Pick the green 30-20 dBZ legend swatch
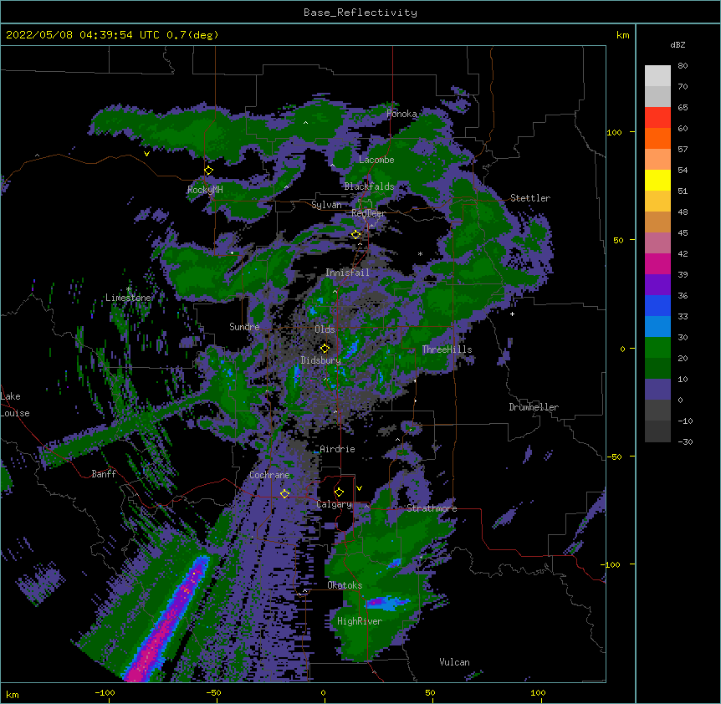This screenshot has width=721, height=704. coord(657,348)
